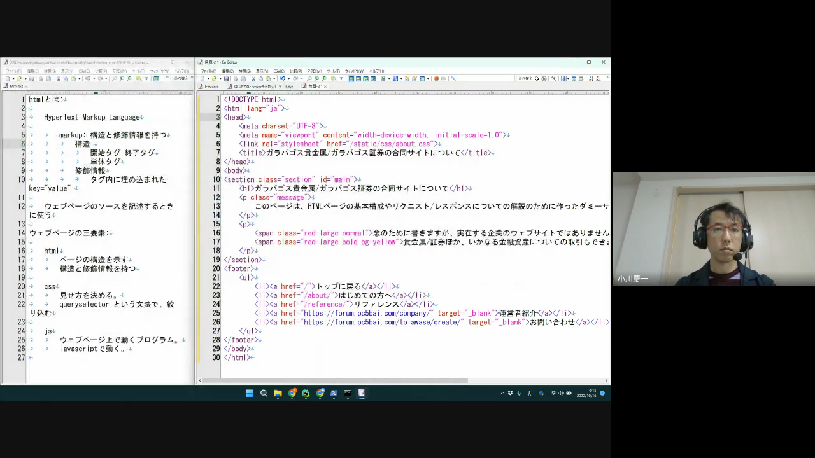Click the Filter funnel icon in right toolbar
This screenshot has width=815, height=458.
point(341,79)
